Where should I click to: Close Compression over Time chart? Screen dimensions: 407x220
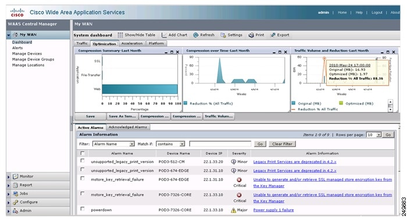pos(285,52)
